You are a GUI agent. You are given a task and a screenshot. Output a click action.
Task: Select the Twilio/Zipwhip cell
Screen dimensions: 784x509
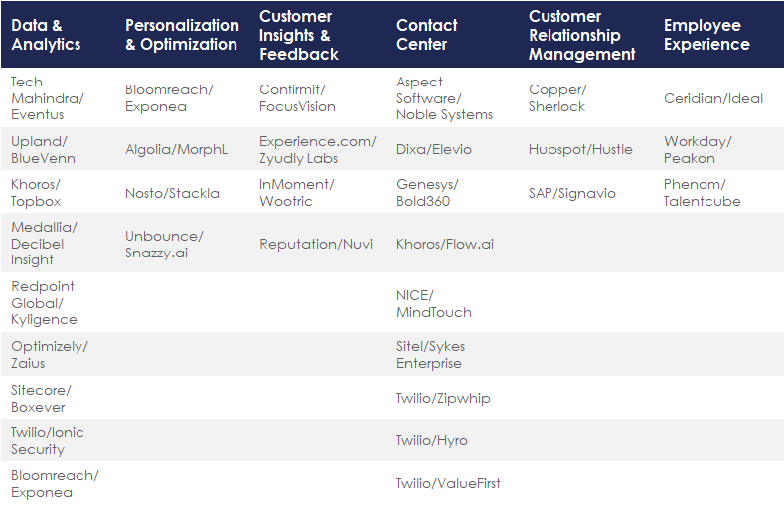pos(443,398)
